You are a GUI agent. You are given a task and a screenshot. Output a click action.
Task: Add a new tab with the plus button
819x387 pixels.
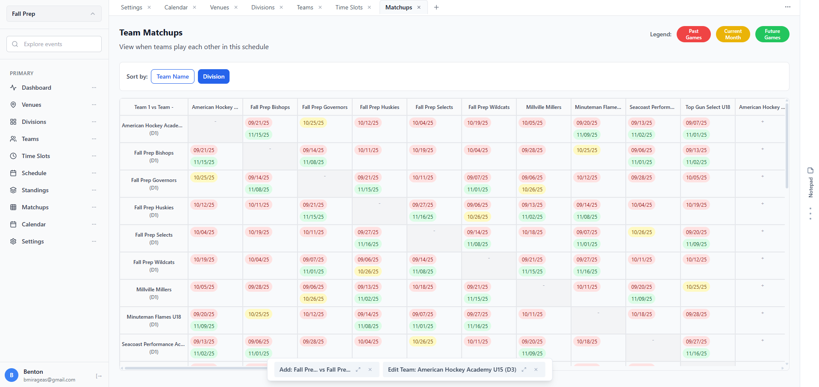pyautogui.click(x=436, y=7)
